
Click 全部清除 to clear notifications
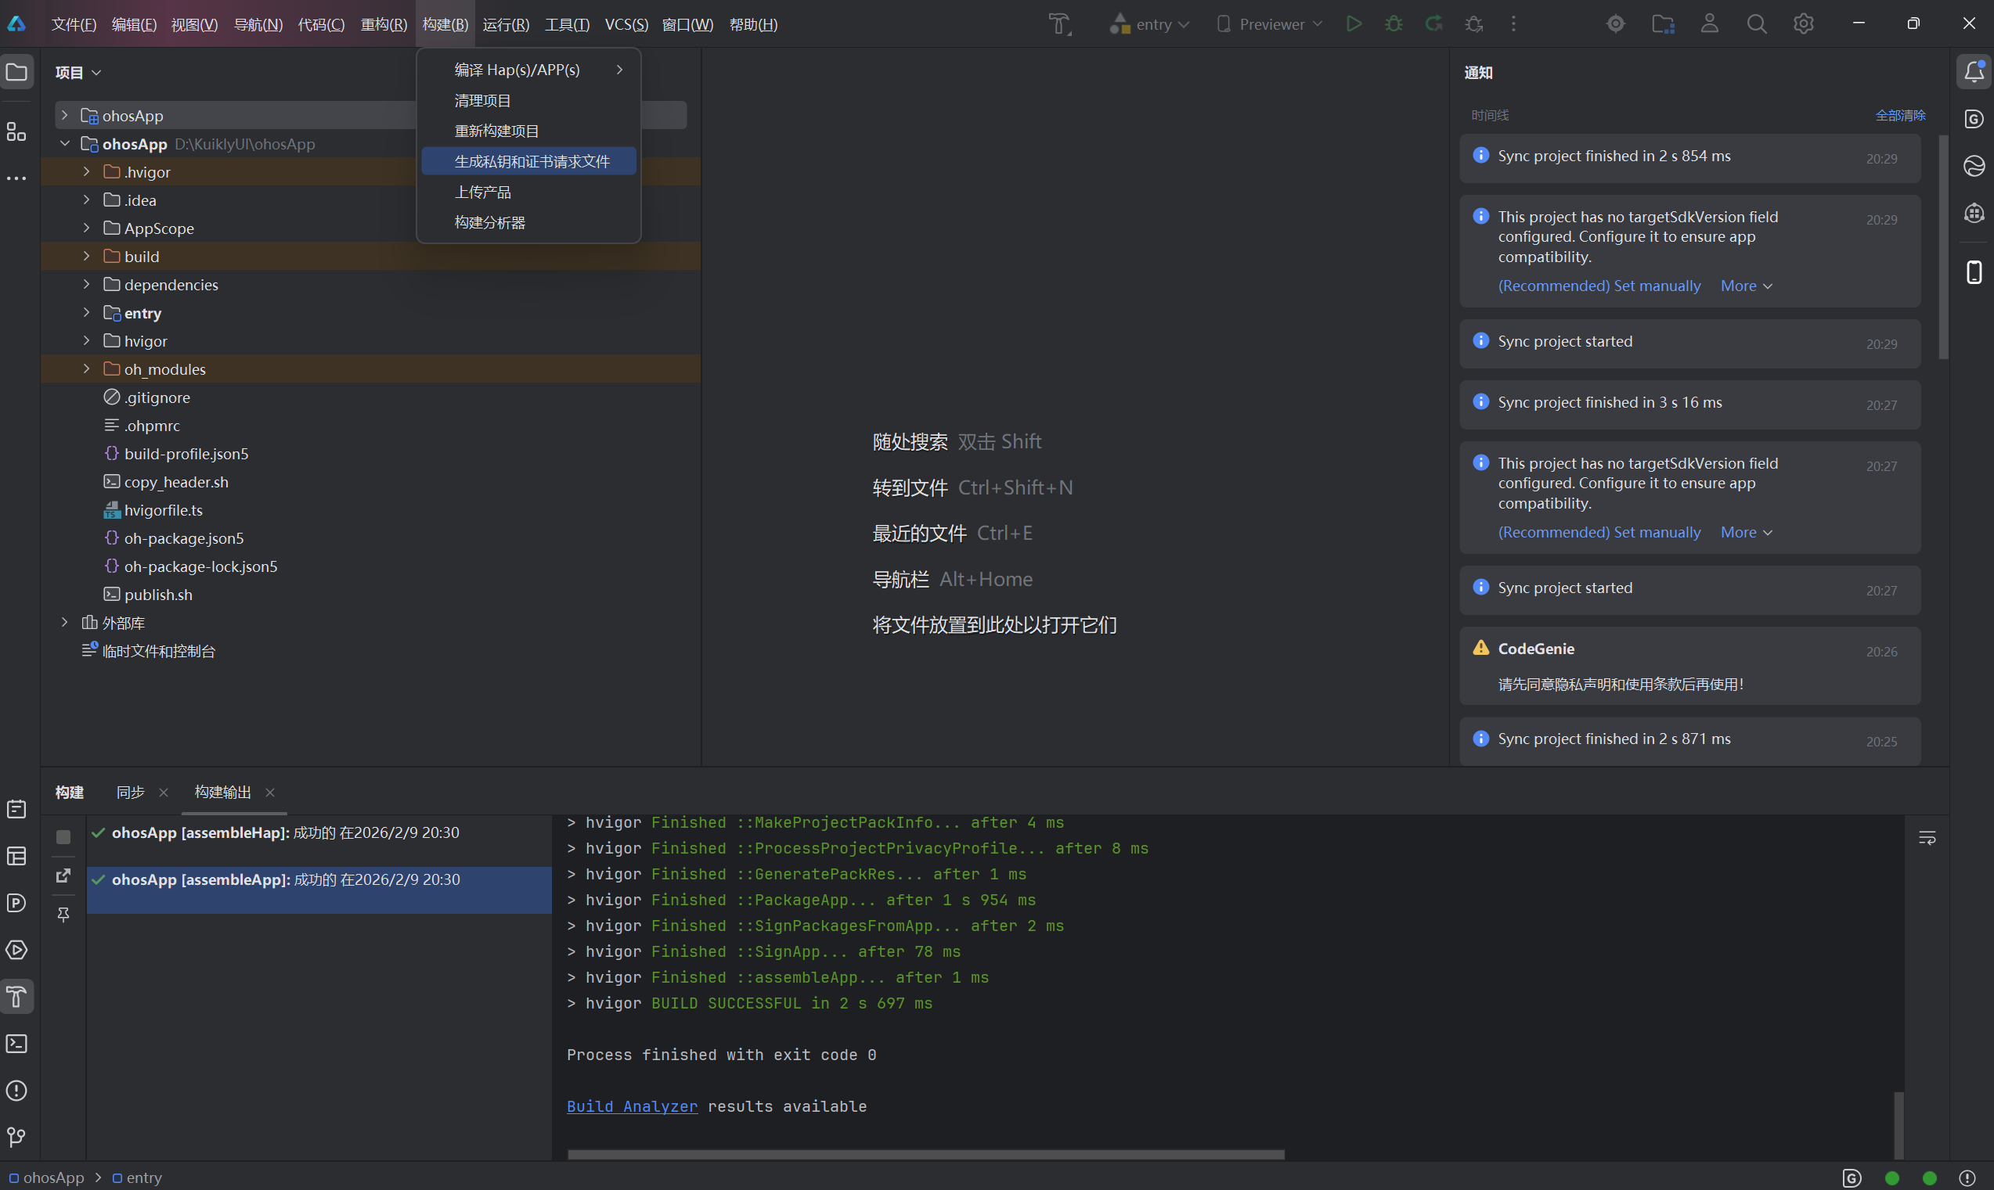click(1899, 116)
